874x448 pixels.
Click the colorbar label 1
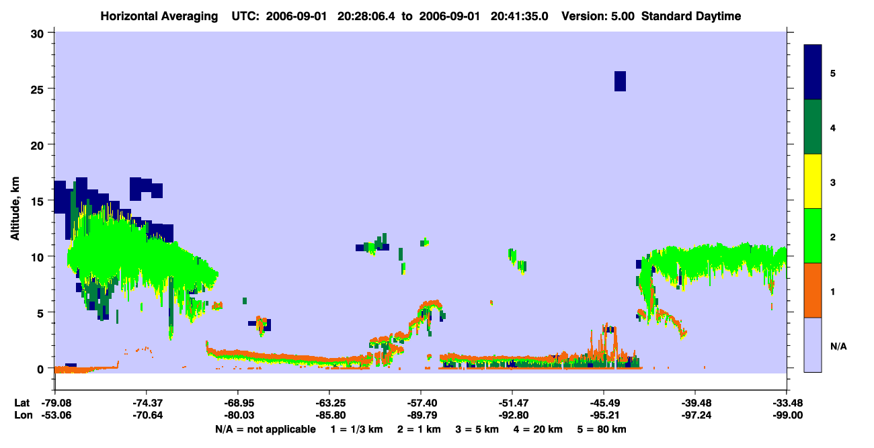point(833,291)
